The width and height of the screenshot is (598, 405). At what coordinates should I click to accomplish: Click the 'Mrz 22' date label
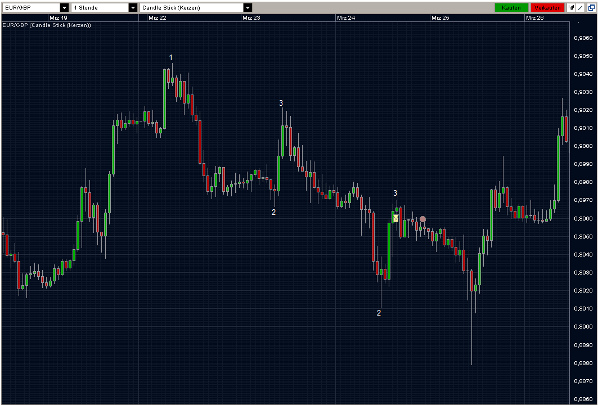pos(157,18)
